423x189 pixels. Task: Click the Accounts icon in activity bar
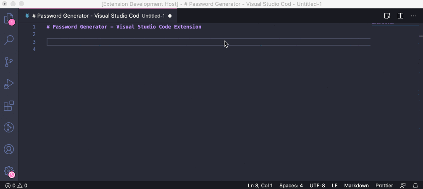pyautogui.click(x=9, y=149)
